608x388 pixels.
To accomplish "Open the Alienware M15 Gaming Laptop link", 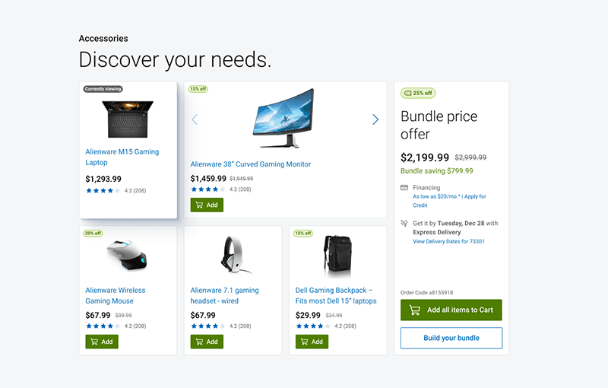I will [x=122, y=157].
